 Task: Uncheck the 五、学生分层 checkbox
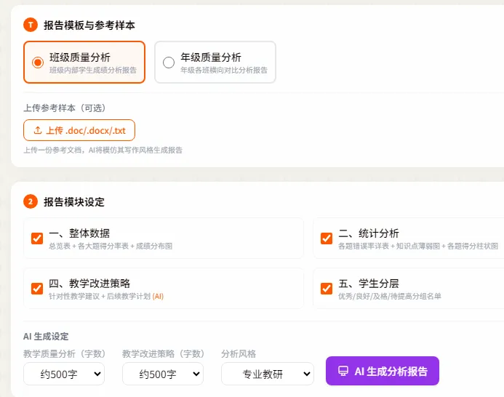click(x=327, y=289)
